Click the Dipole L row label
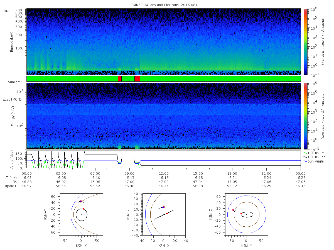 pos(10,186)
